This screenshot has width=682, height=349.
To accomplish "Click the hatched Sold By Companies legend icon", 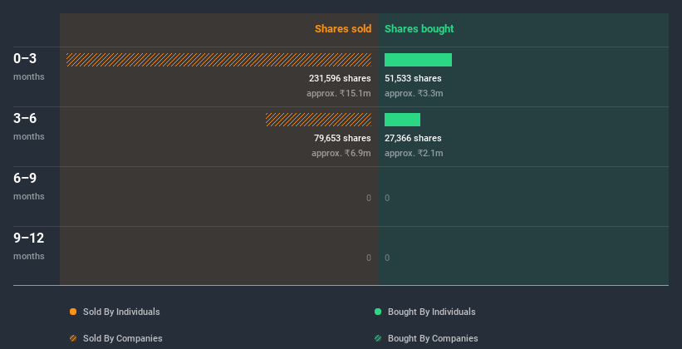I will tap(73, 338).
